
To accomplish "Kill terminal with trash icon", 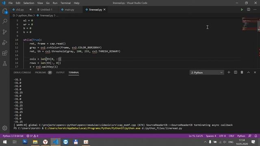I will click(242, 72).
